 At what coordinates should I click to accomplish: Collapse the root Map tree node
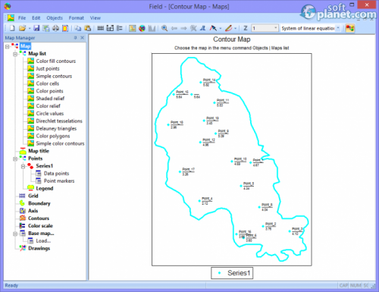(x=7, y=46)
